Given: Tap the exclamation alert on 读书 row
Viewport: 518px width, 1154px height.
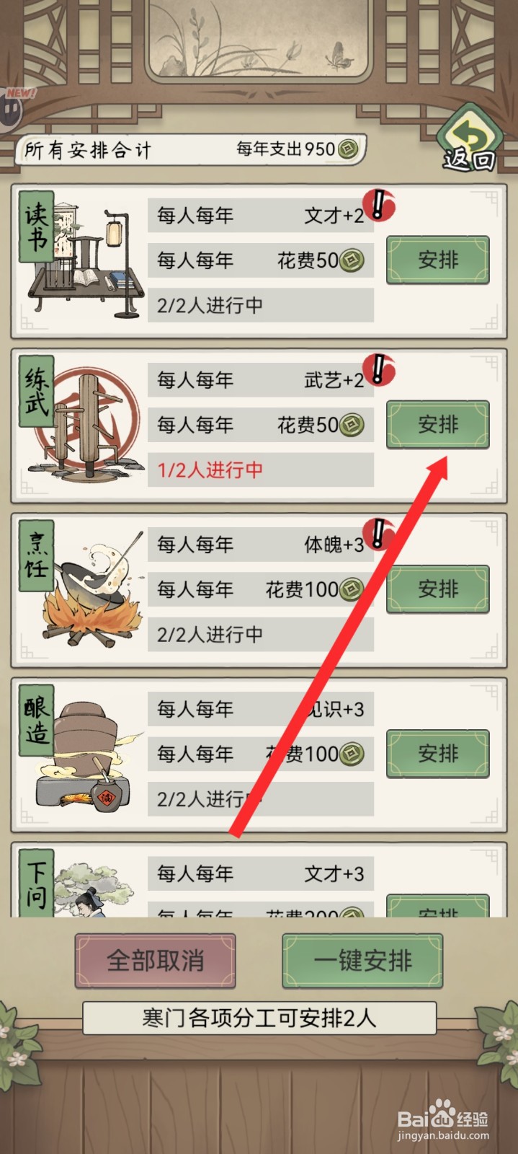Looking at the screenshot, I should 378,205.
